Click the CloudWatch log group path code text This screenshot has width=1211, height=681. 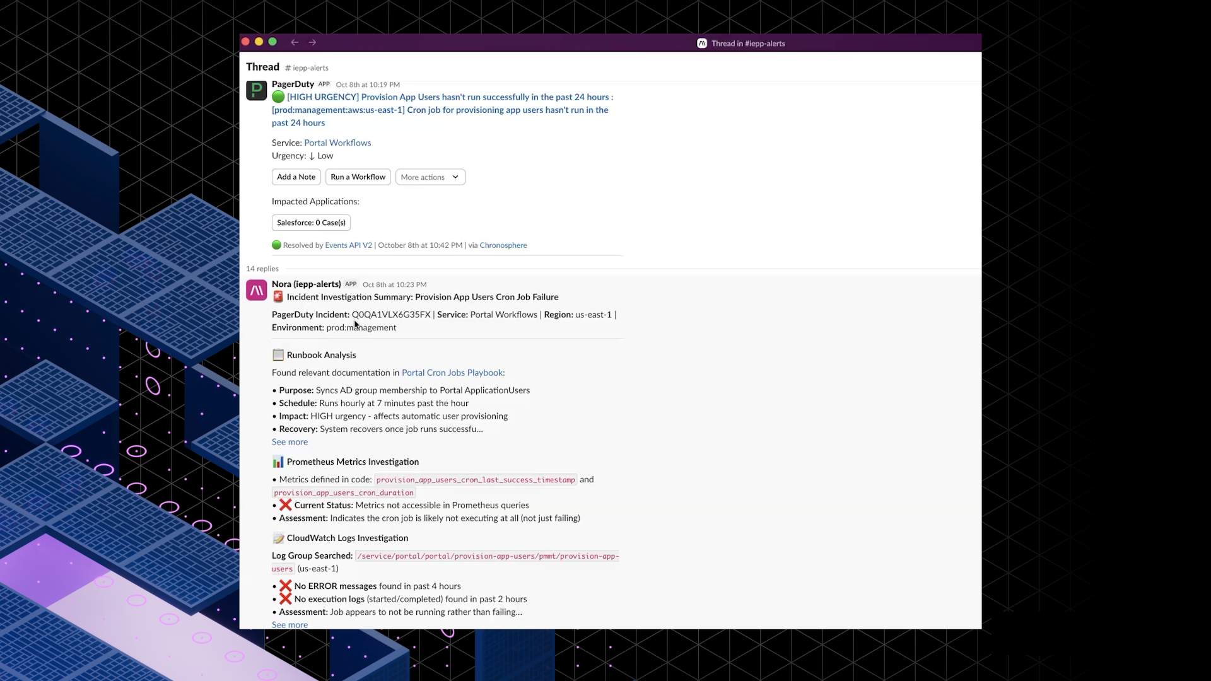pyautogui.click(x=445, y=562)
